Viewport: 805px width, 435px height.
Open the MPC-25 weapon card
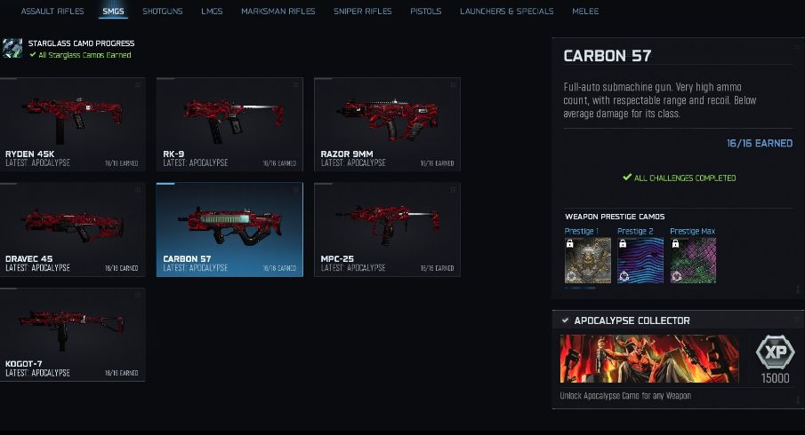click(x=387, y=230)
